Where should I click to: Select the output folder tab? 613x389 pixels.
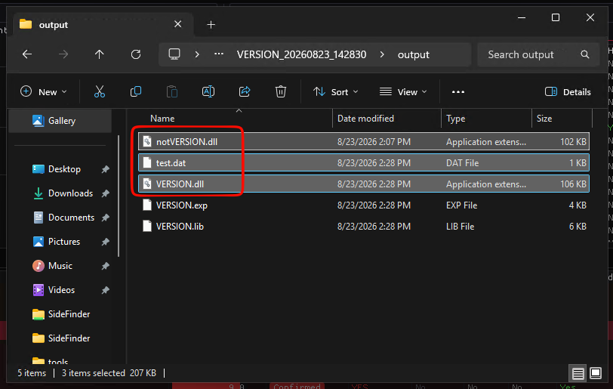[103, 25]
